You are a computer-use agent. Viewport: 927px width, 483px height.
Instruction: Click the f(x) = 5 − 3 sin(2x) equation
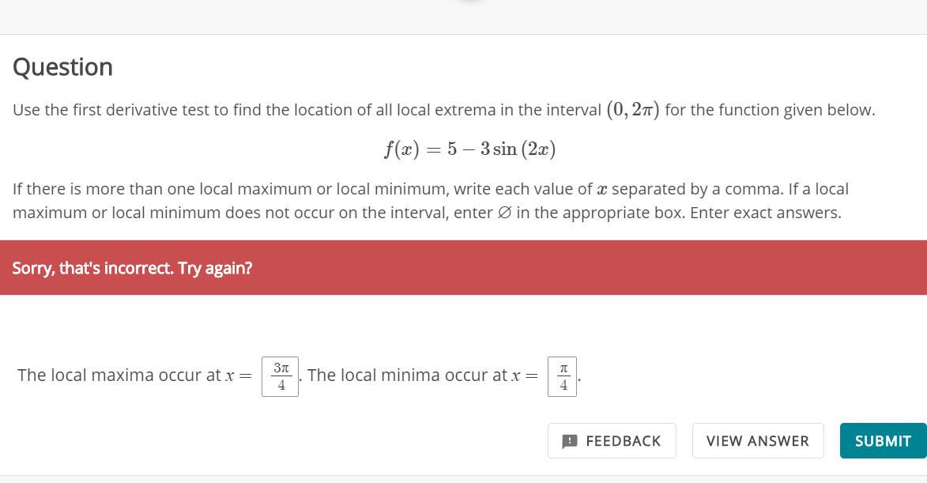[x=470, y=147]
